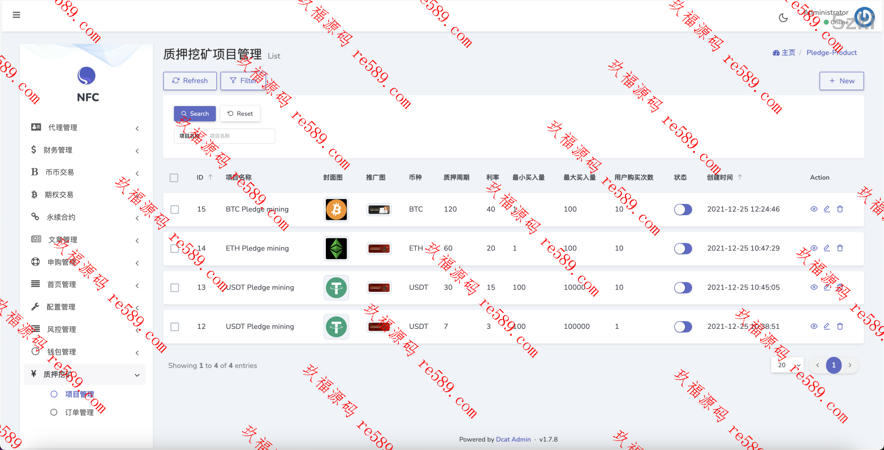Toggle dark mode moon icon
884x450 pixels.
point(783,18)
